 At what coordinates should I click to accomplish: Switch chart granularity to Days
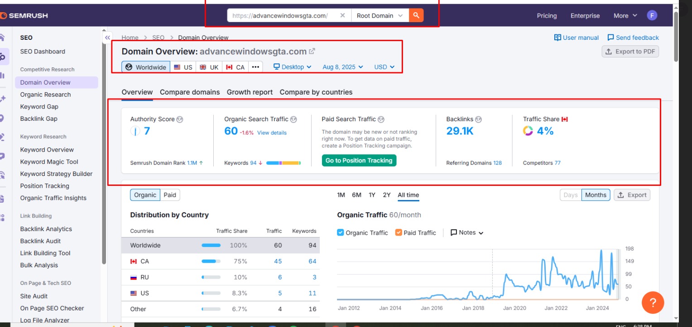[x=571, y=195]
